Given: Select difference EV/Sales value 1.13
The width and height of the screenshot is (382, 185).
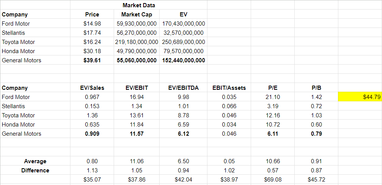Looking at the screenshot, I should pyautogui.click(x=92, y=170).
